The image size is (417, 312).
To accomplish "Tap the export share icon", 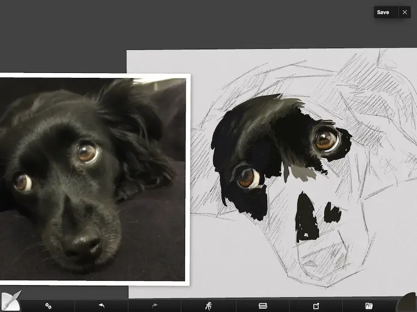I will pos(316,306).
